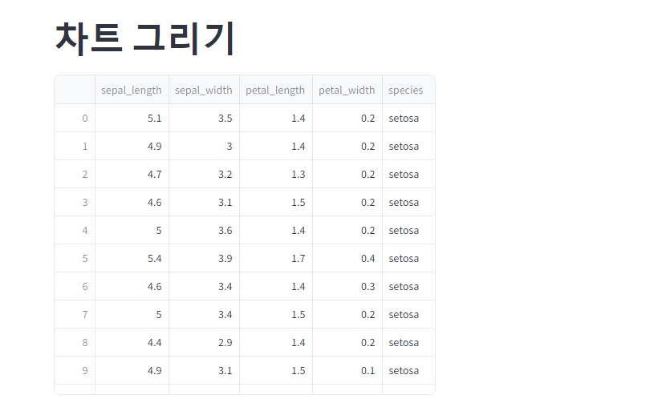Click sepal_length value 4.9 in row 1
The width and height of the screenshot is (666, 403).
point(132,146)
